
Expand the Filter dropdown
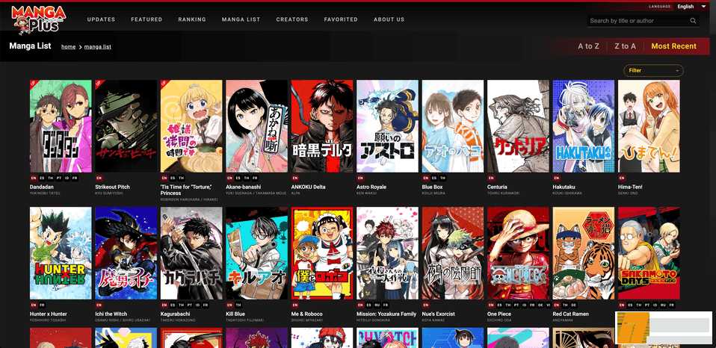tap(653, 70)
